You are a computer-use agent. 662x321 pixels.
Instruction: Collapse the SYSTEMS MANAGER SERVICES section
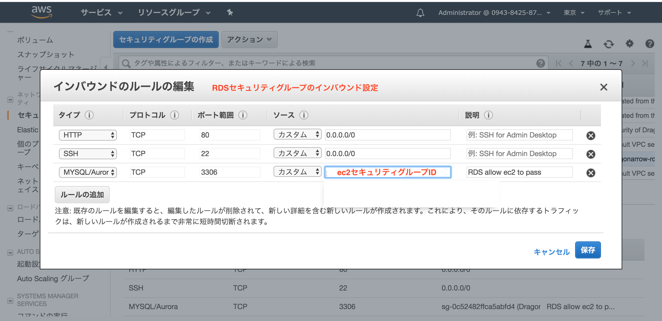(x=10, y=300)
